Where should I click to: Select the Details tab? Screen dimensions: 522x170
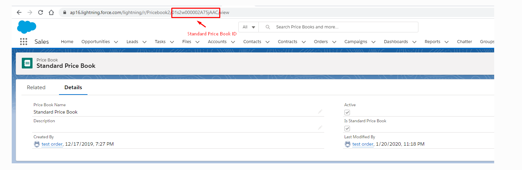pos(73,88)
